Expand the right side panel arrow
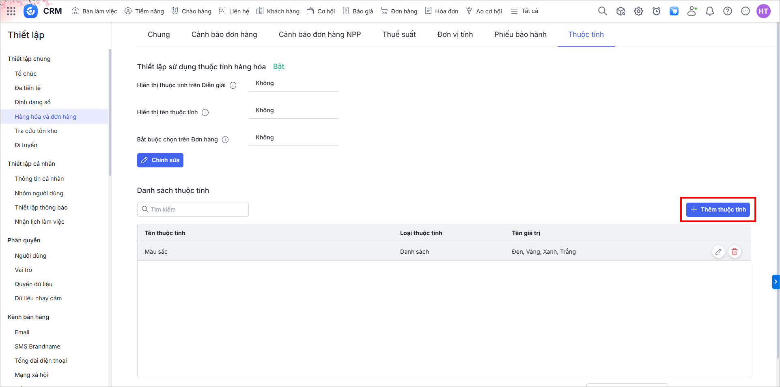Screen dimensions: 780x387 (x=776, y=282)
